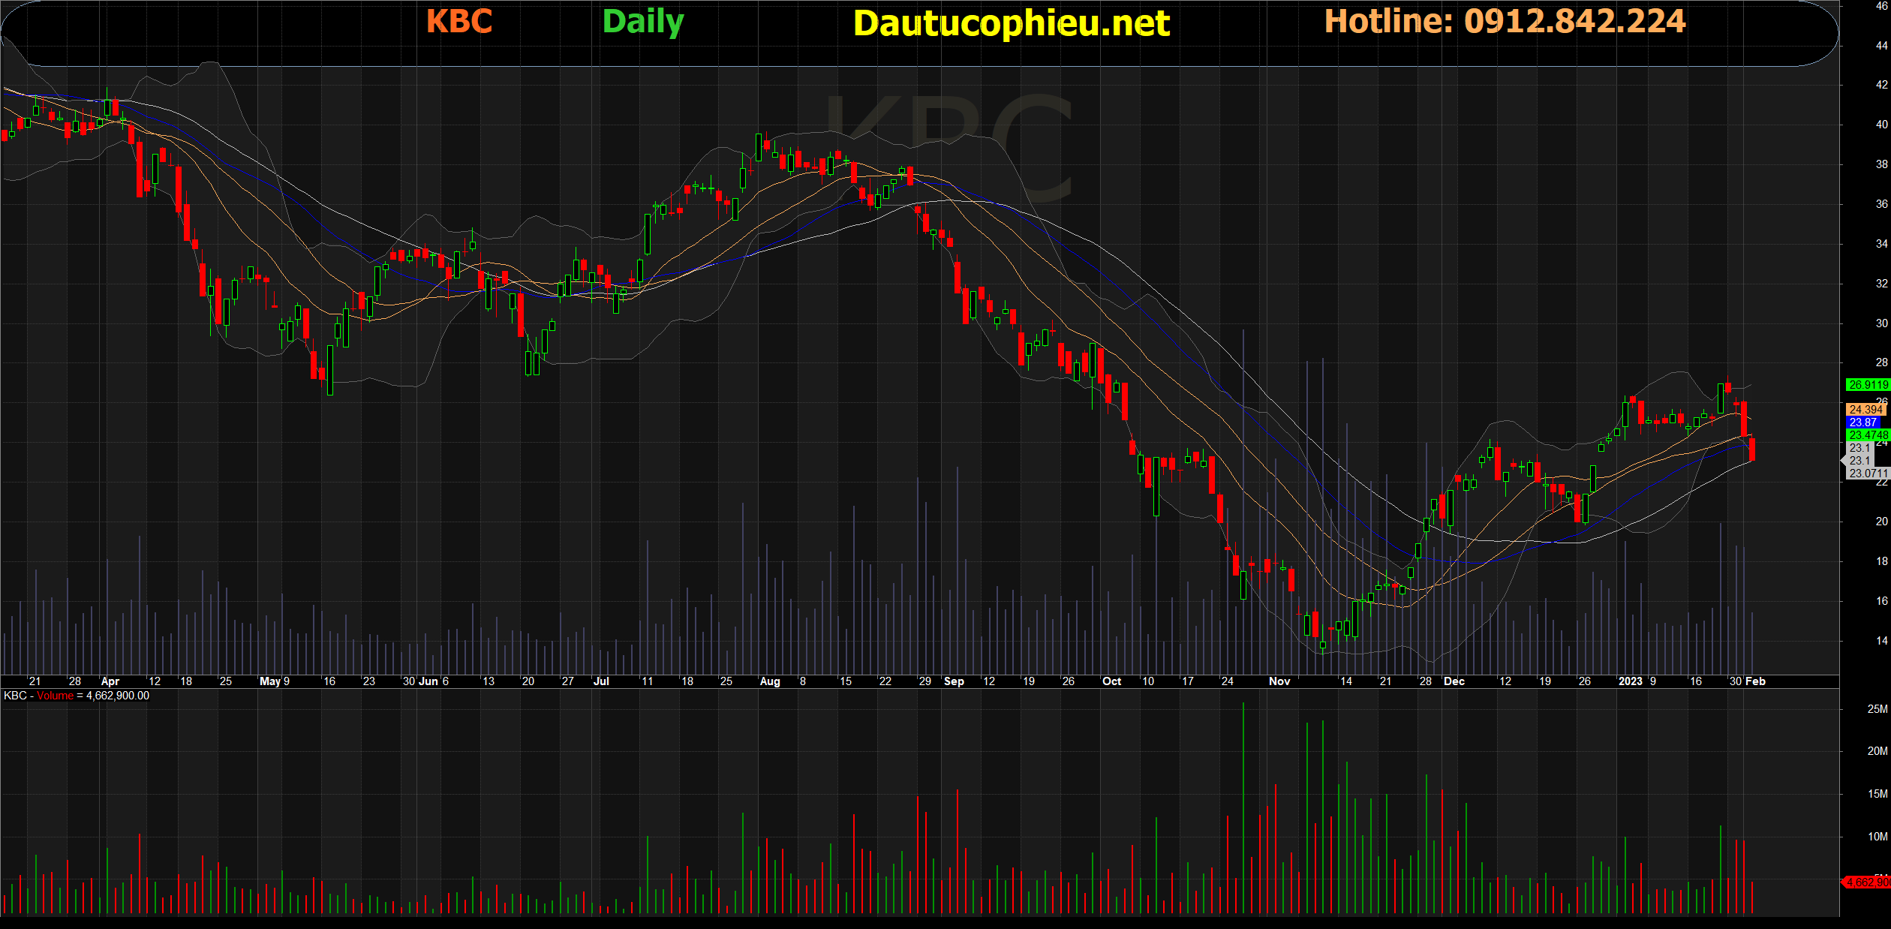Click the Nov month marker on timeline

click(1279, 681)
